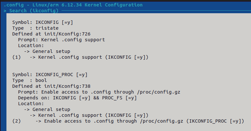Open 'Kernel .config support (IKCONFIG [=y])' in result (1)
The image size is (251, 131).
(93, 57)
